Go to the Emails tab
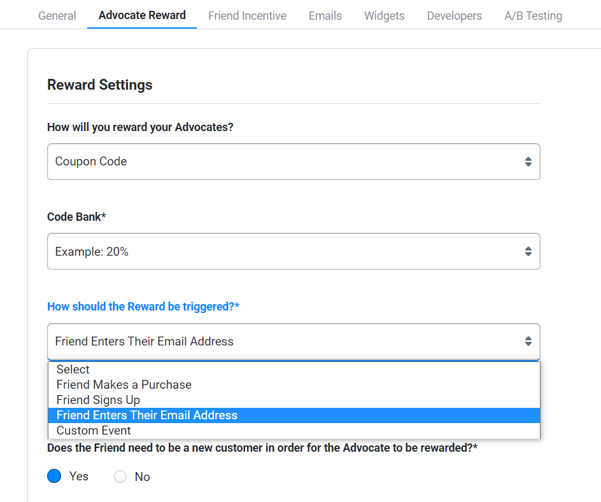The image size is (601, 502). click(325, 16)
